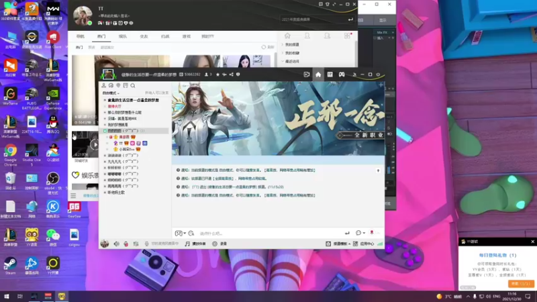Open the Windows Start menu
The height and width of the screenshot is (302, 537).
[6, 297]
